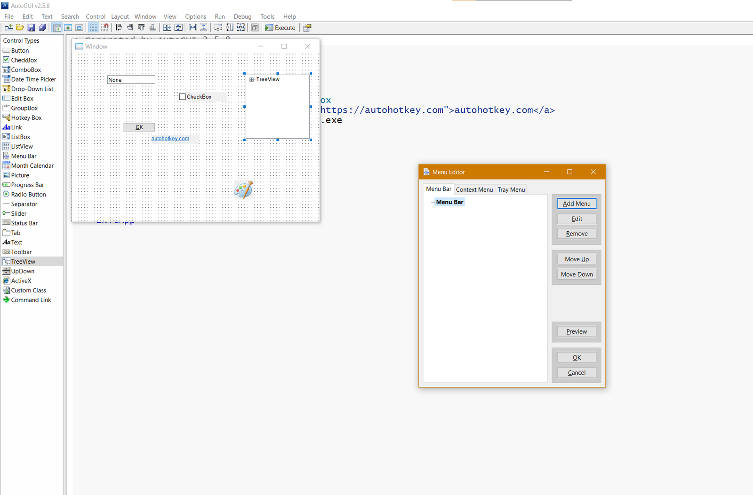Viewport: 753px width, 495px height.
Task: Click the Move Up button
Action: click(x=577, y=259)
